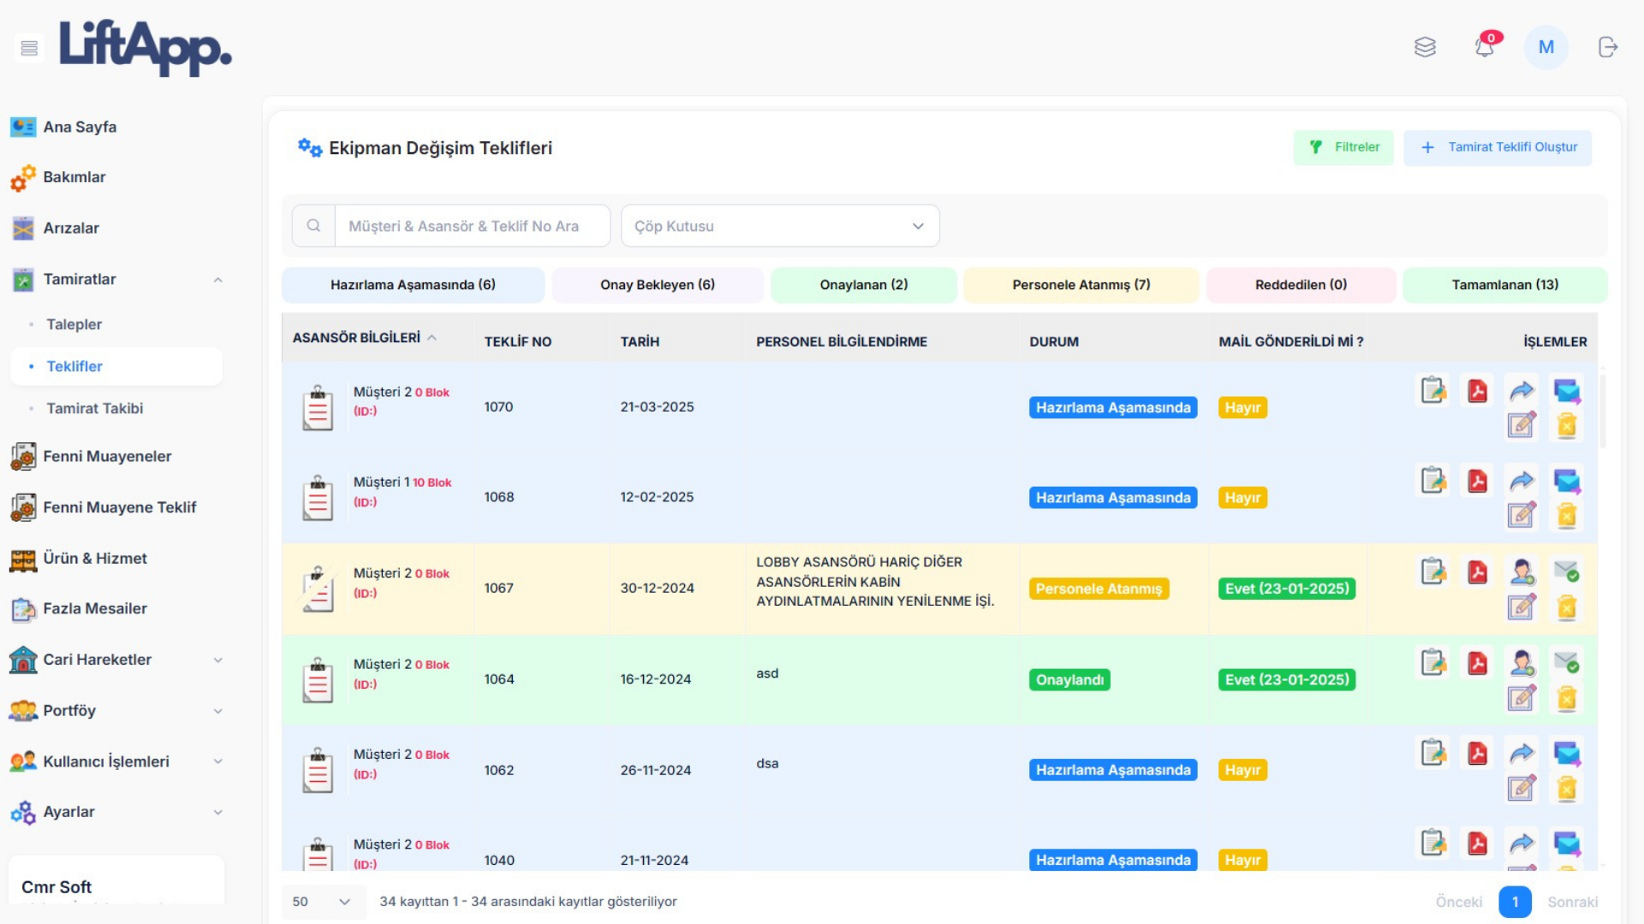Click the layers stack icon in header
Image resolution: width=1644 pixels, height=924 pixels.
click(1425, 47)
